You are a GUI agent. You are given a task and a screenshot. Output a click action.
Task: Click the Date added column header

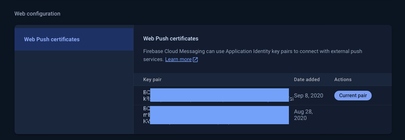tap(307, 80)
